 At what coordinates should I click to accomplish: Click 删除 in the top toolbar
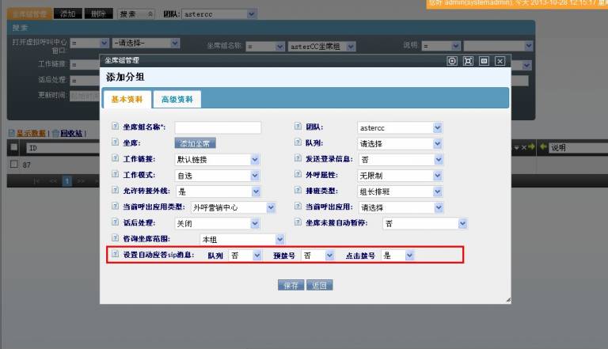pyautogui.click(x=98, y=14)
